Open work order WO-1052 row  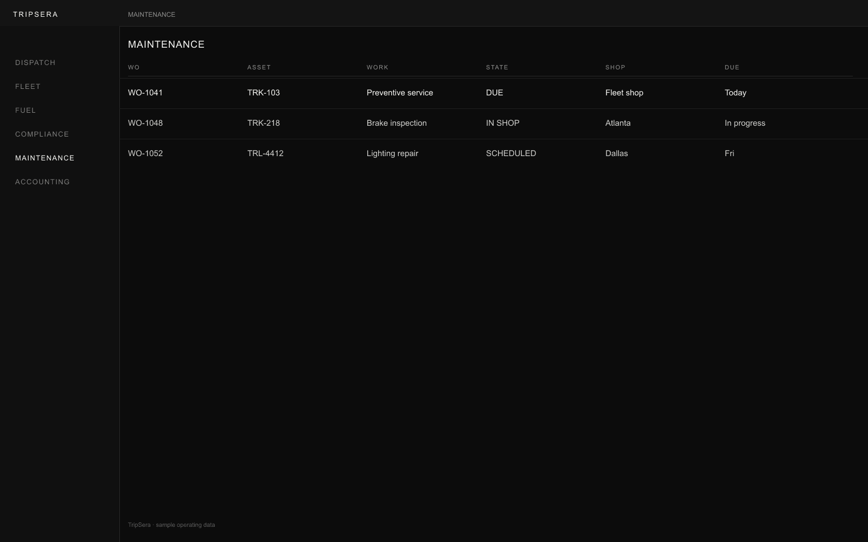point(494,154)
